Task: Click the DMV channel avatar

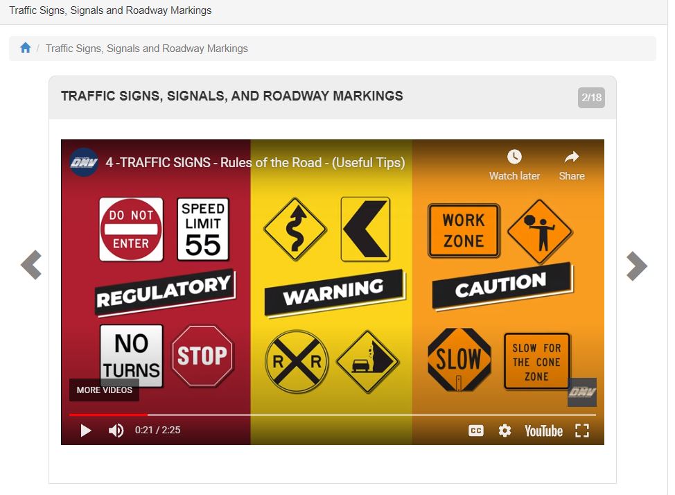Action: [x=84, y=162]
